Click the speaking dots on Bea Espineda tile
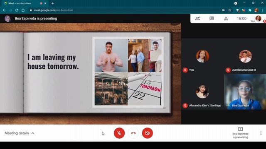Screen dimensions: 266x149 click(x=228, y=106)
